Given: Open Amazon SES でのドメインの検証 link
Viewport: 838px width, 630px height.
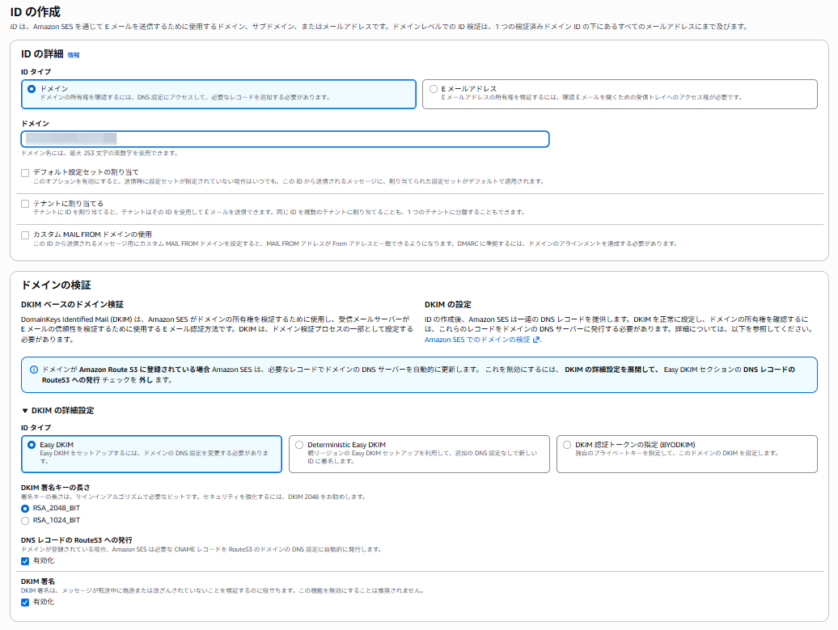Looking at the screenshot, I should coord(477,340).
